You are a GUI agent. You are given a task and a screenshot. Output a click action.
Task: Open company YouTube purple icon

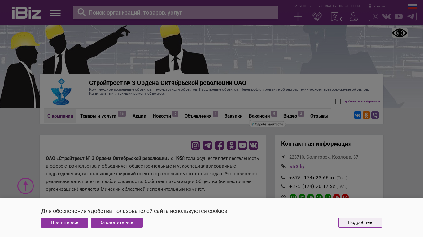[242, 145]
